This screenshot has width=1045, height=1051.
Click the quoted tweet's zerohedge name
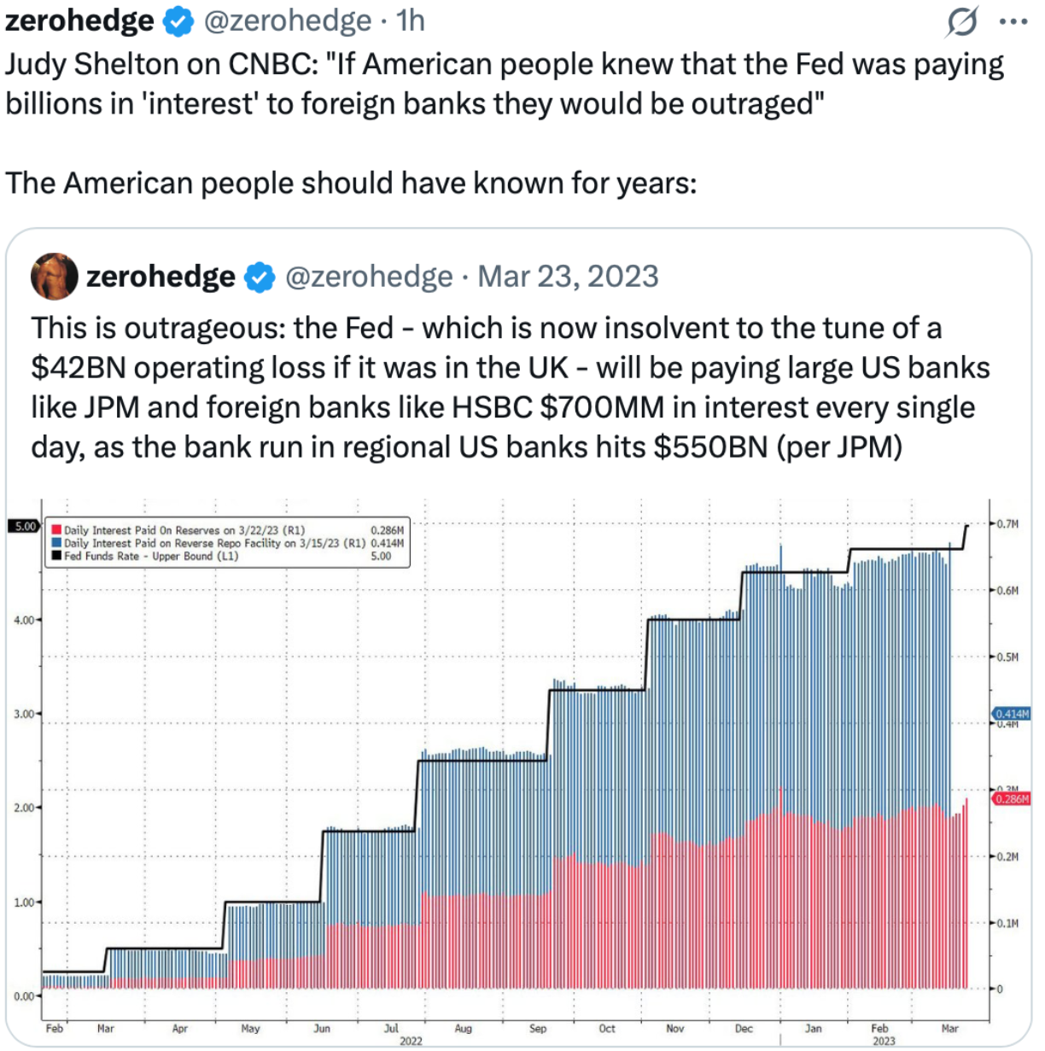[x=161, y=277]
